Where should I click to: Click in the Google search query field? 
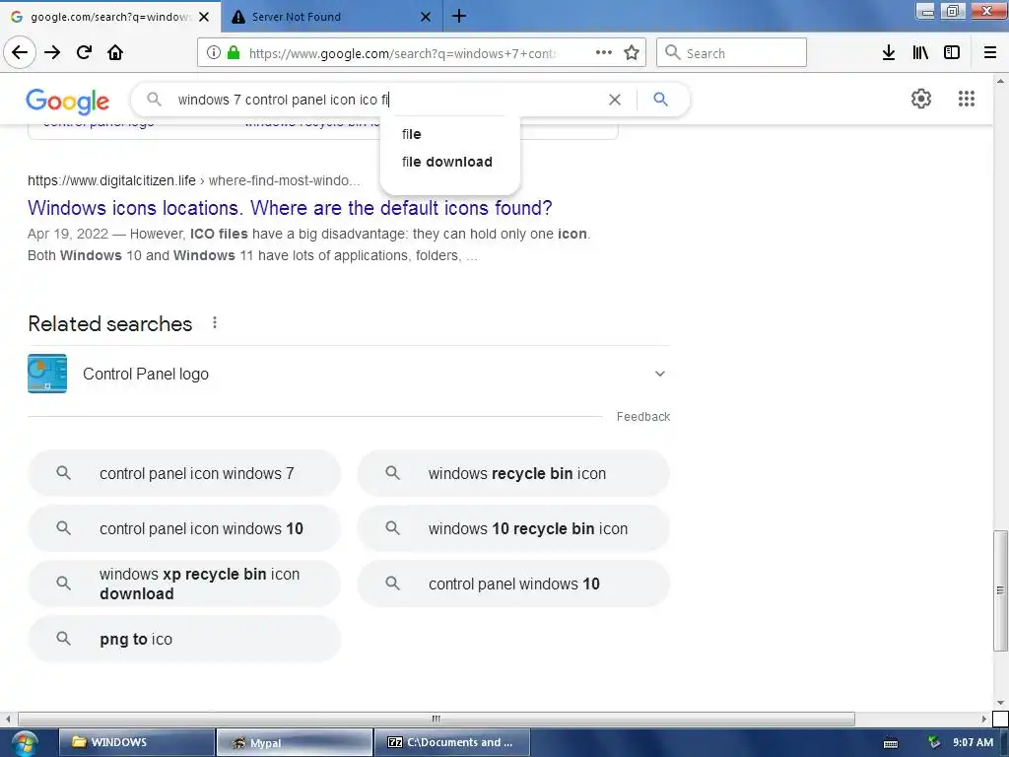[x=386, y=100]
